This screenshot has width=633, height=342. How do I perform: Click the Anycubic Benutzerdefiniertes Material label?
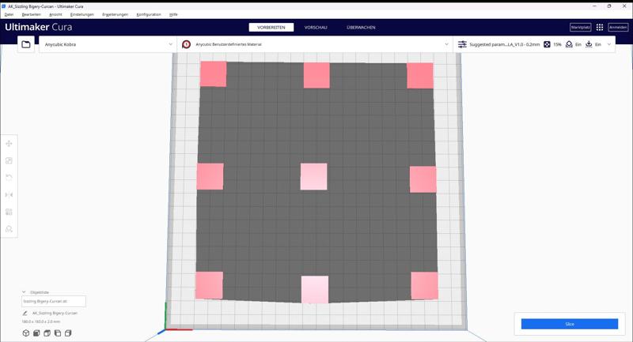[229, 44]
